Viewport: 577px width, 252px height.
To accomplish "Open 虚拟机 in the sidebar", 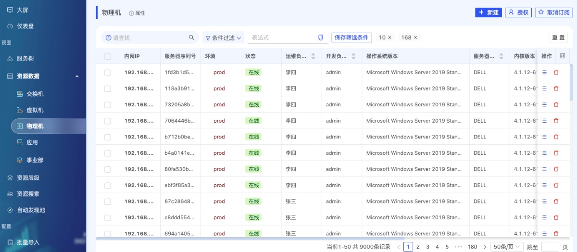I will tap(35, 110).
